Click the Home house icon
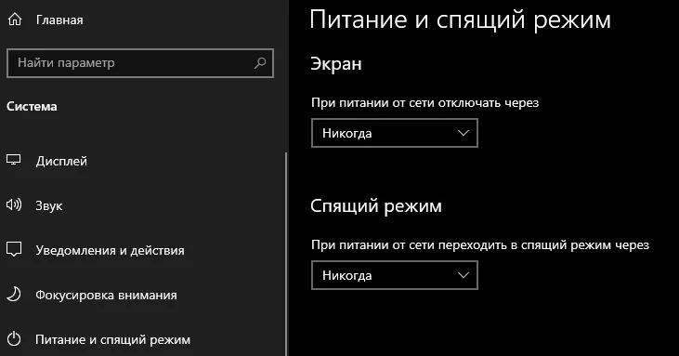Viewport: 679px width, 356px height. point(15,20)
